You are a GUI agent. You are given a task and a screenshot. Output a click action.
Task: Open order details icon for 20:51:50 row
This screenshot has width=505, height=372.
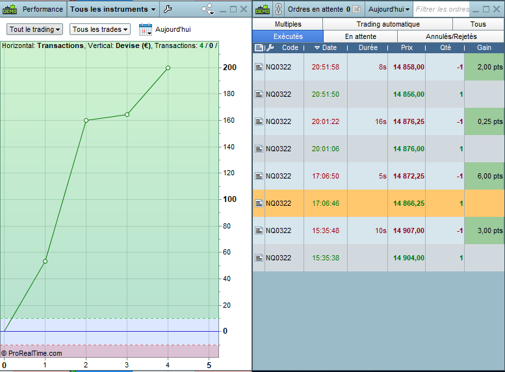click(x=259, y=94)
